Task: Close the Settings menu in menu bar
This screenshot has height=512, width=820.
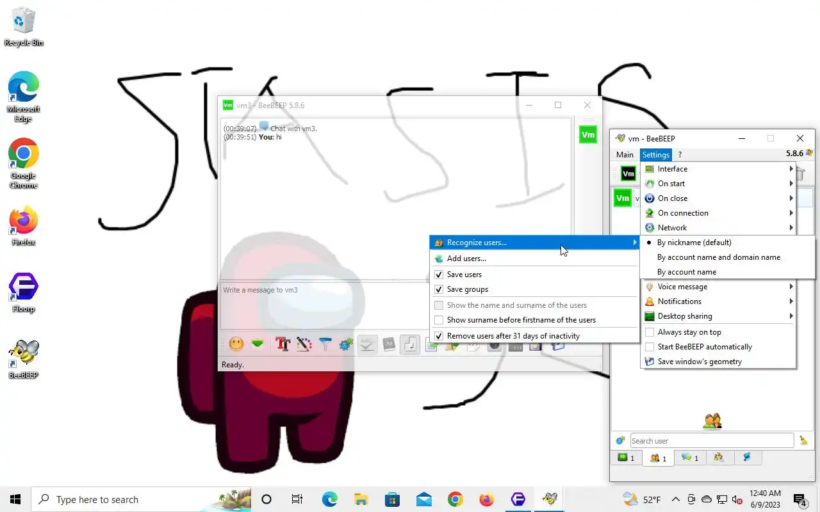Action: 655,154
